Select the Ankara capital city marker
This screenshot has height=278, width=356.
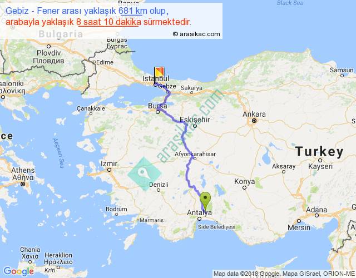254,121
